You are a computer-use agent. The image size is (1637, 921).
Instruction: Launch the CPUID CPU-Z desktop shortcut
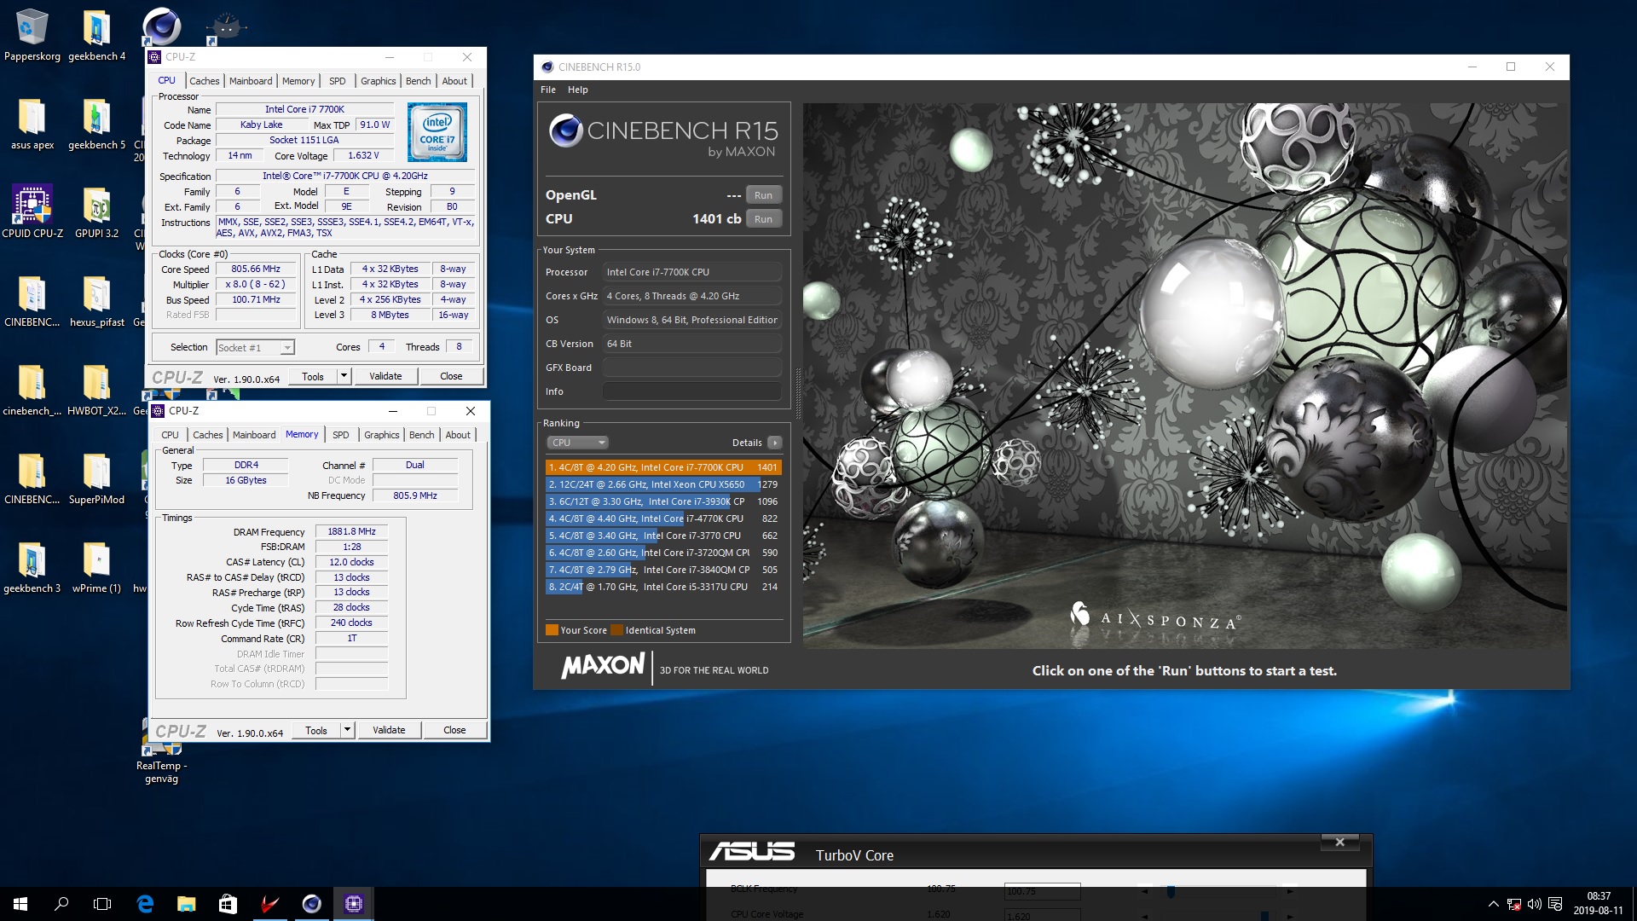[32, 211]
